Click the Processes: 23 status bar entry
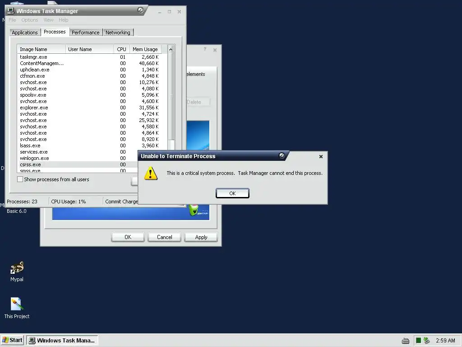Screen dimensions: 462x347 (x=22, y=202)
